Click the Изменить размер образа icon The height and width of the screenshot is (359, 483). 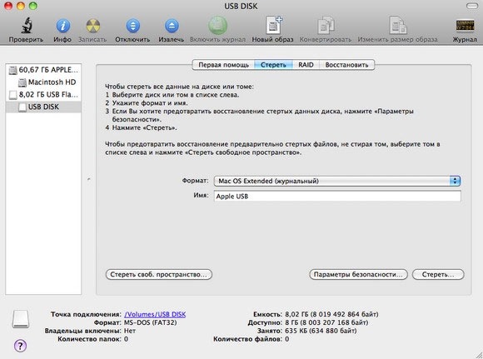click(398, 25)
